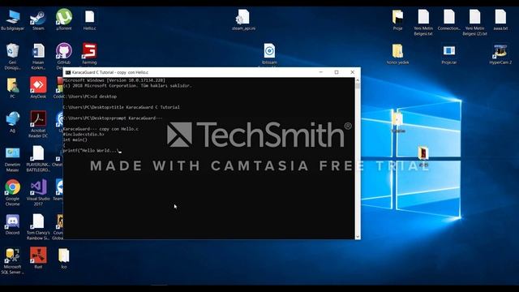Click the console scrollbar up arrow
The image size is (519, 292).
(x=358, y=80)
